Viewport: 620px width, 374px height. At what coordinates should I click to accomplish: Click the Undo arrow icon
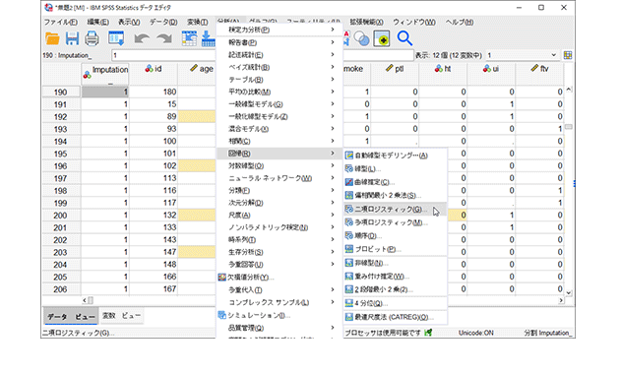click(x=142, y=38)
